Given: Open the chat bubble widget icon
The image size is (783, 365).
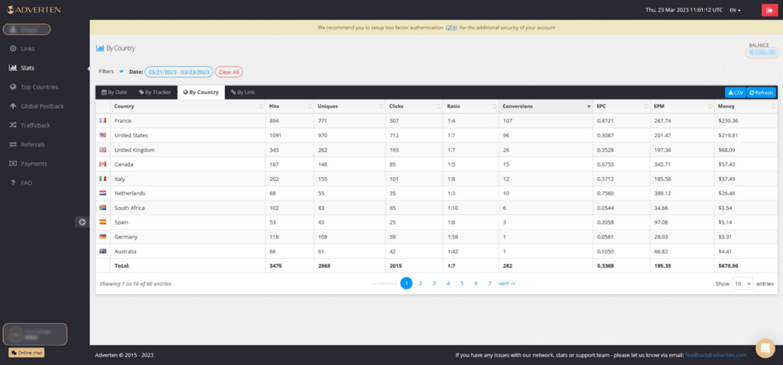Looking at the screenshot, I should tap(765, 348).
